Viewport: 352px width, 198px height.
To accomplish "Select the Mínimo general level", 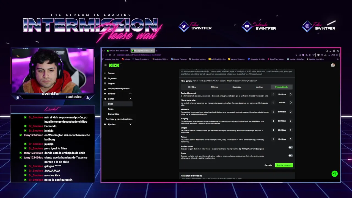I will [x=215, y=87].
